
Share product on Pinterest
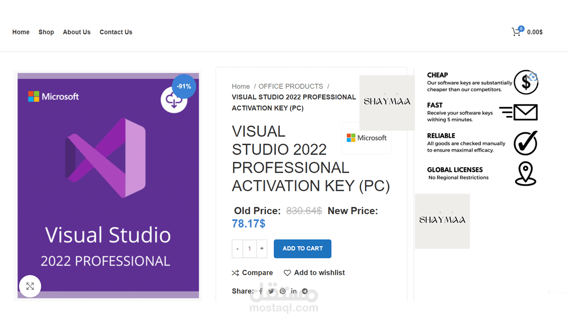pyautogui.click(x=283, y=292)
